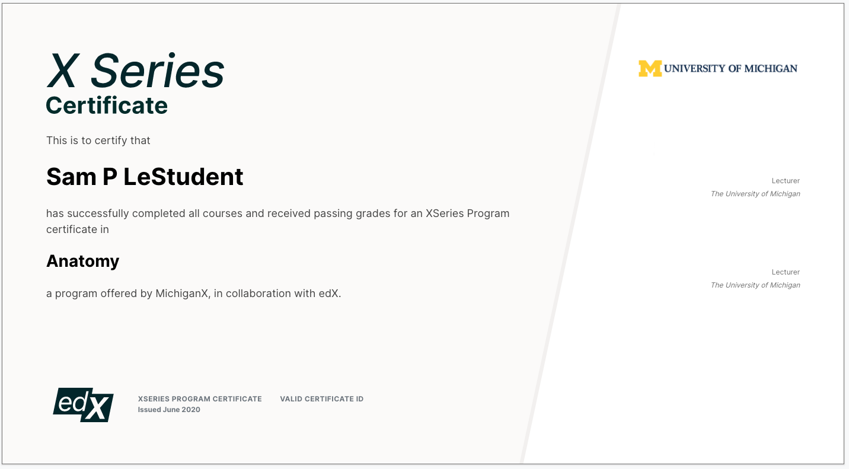Click the recipient name Sam P LeStudent
Image resolution: width=849 pixels, height=469 pixels.
click(x=145, y=177)
